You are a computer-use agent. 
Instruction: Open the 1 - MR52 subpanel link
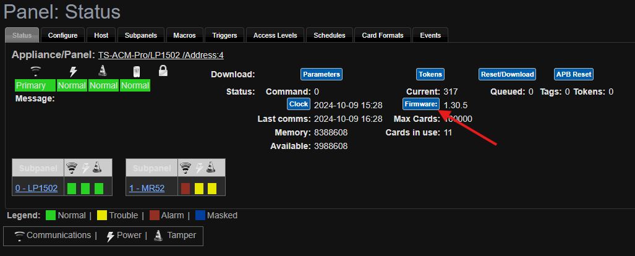[147, 188]
